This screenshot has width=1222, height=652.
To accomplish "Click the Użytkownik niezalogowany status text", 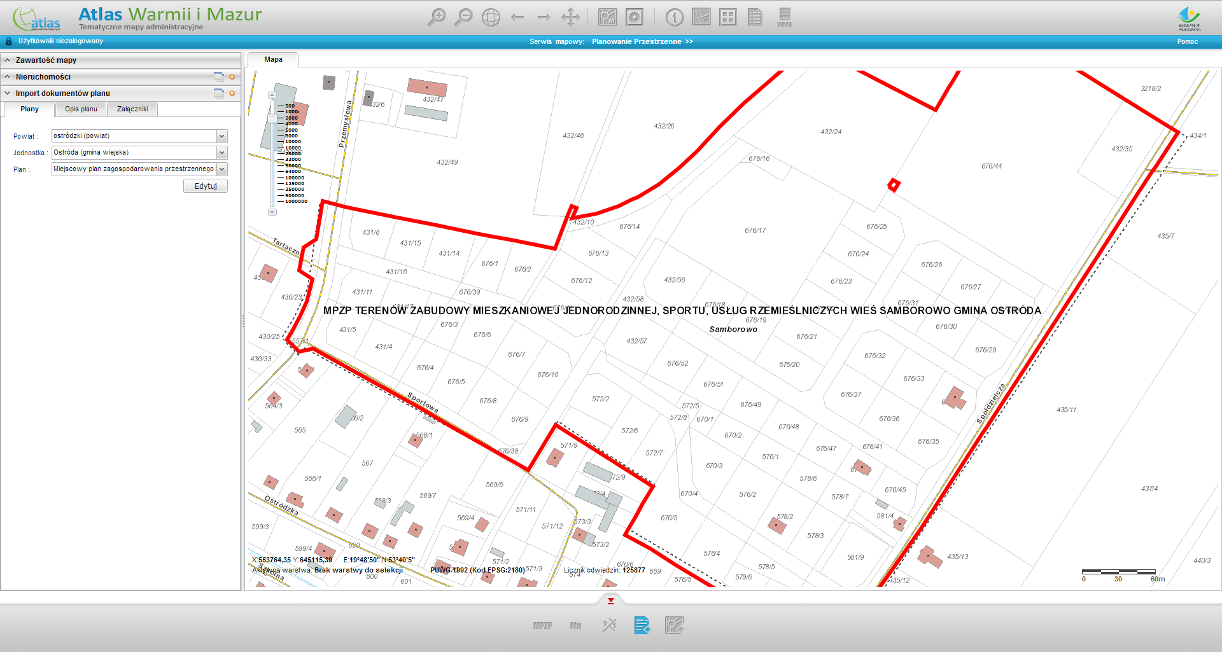I will tap(60, 41).
